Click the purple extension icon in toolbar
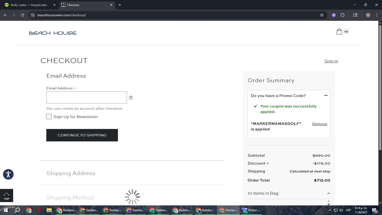Image resolution: width=382 pixels, height=215 pixels. (x=334, y=15)
